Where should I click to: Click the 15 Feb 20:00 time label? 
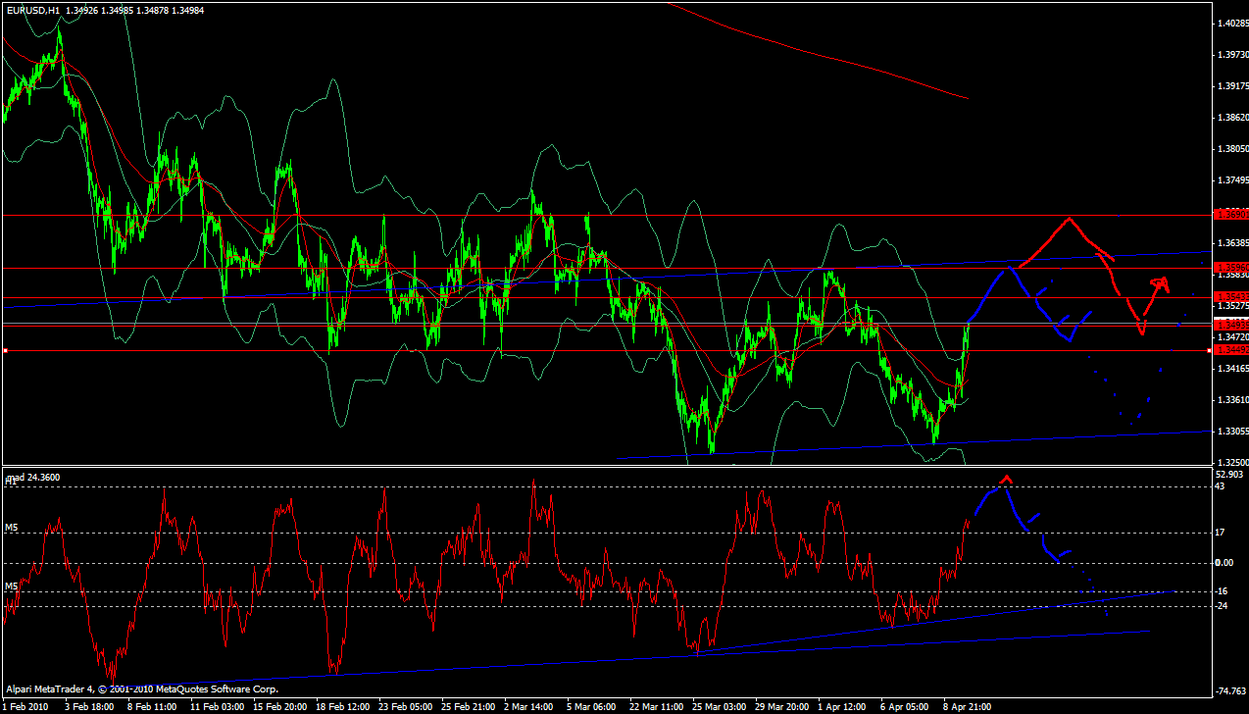[x=282, y=706]
